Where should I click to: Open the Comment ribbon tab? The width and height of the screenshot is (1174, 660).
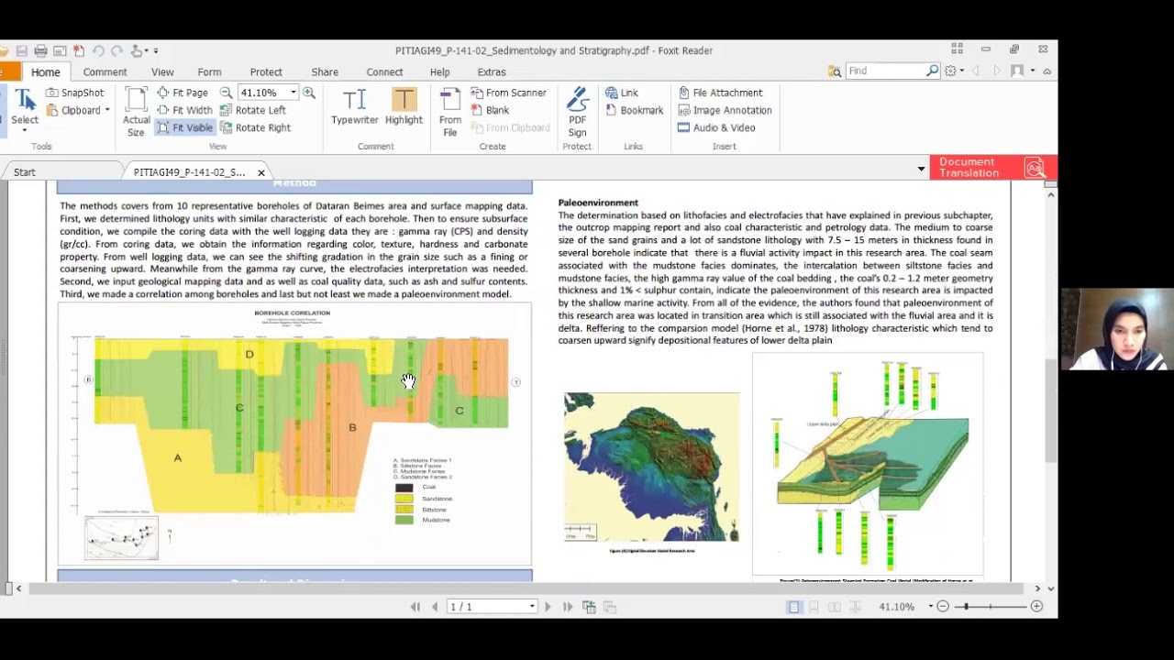(x=105, y=71)
